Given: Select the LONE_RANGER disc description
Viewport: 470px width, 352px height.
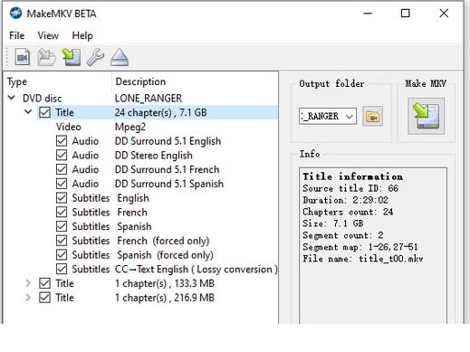Looking at the screenshot, I should click(149, 99).
